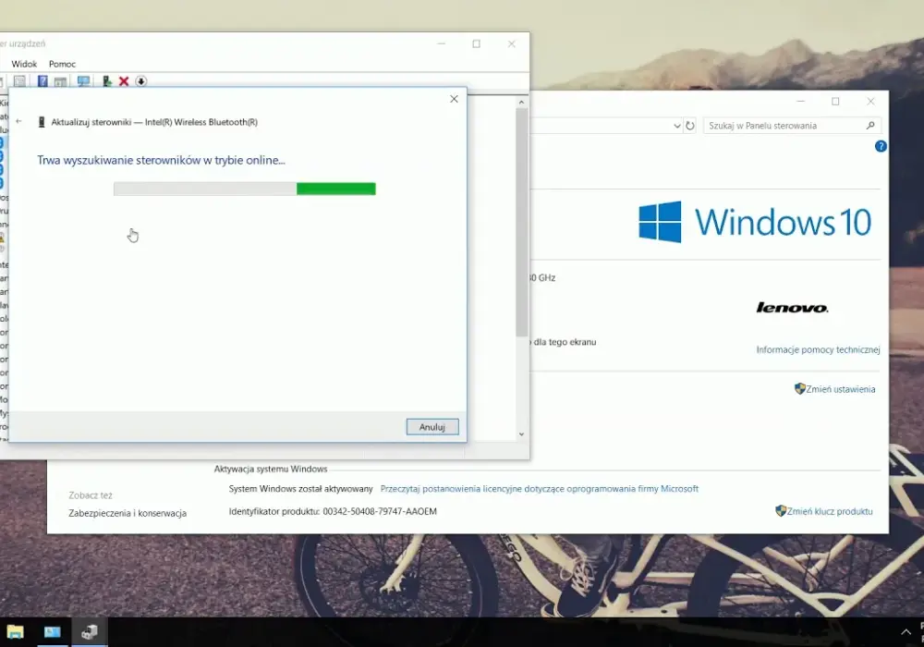Click Zmień klucz produktu link

pos(829,511)
